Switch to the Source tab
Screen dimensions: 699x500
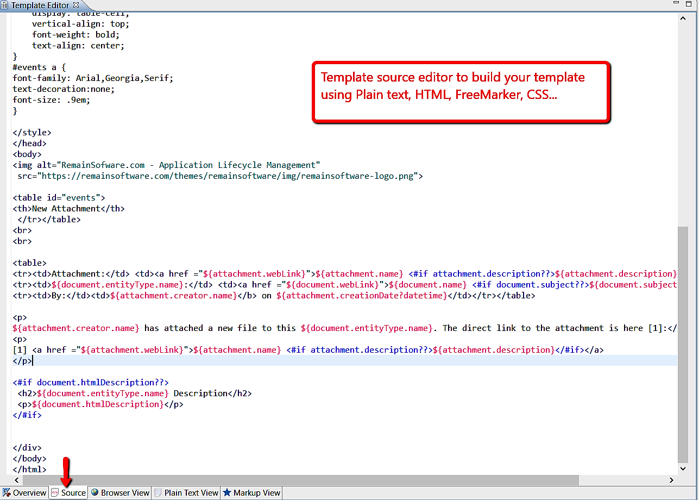point(68,493)
